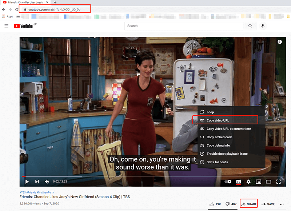Toggle the autoplay switch
The width and height of the screenshot is (291, 211).
coord(228,182)
